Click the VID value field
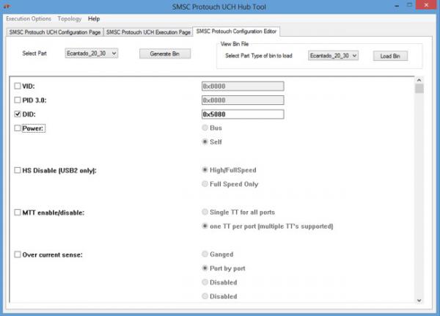 [x=243, y=87]
